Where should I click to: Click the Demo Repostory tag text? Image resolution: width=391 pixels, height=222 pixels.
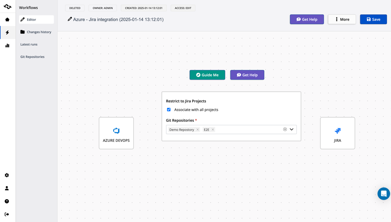tap(181, 129)
